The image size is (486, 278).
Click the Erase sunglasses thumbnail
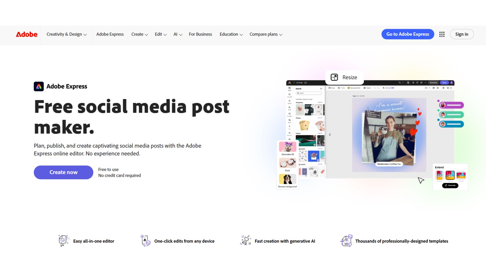click(288, 163)
